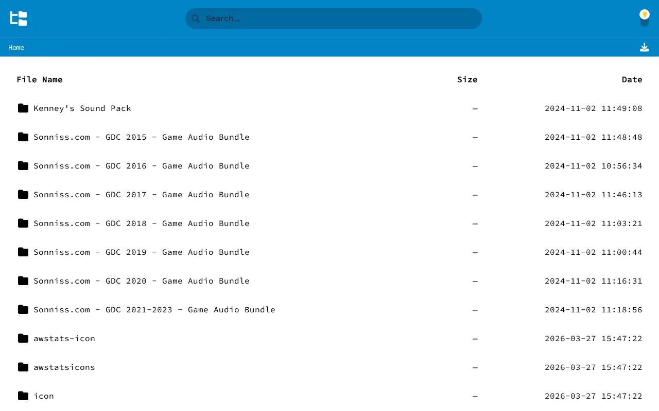Click folder icon beside awstats-icon
Image resolution: width=659 pixels, height=411 pixels.
pyautogui.click(x=23, y=338)
